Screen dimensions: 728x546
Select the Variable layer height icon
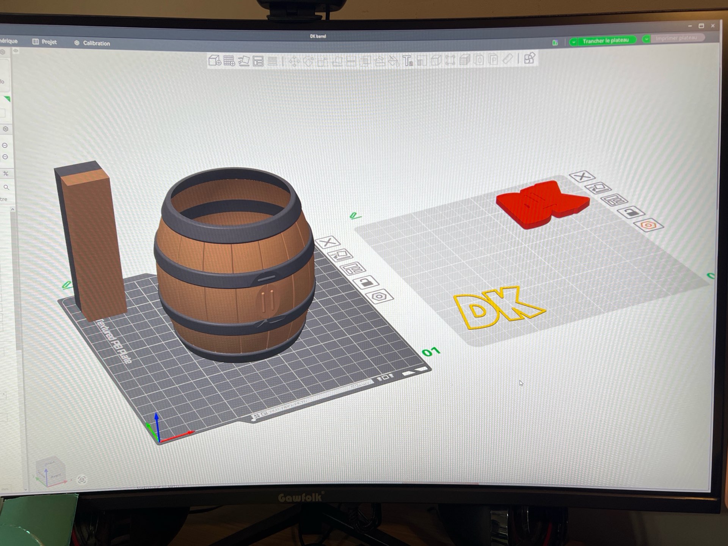coord(272,61)
